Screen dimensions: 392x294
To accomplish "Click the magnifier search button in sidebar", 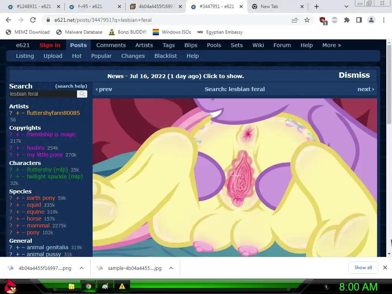I will 82,94.
